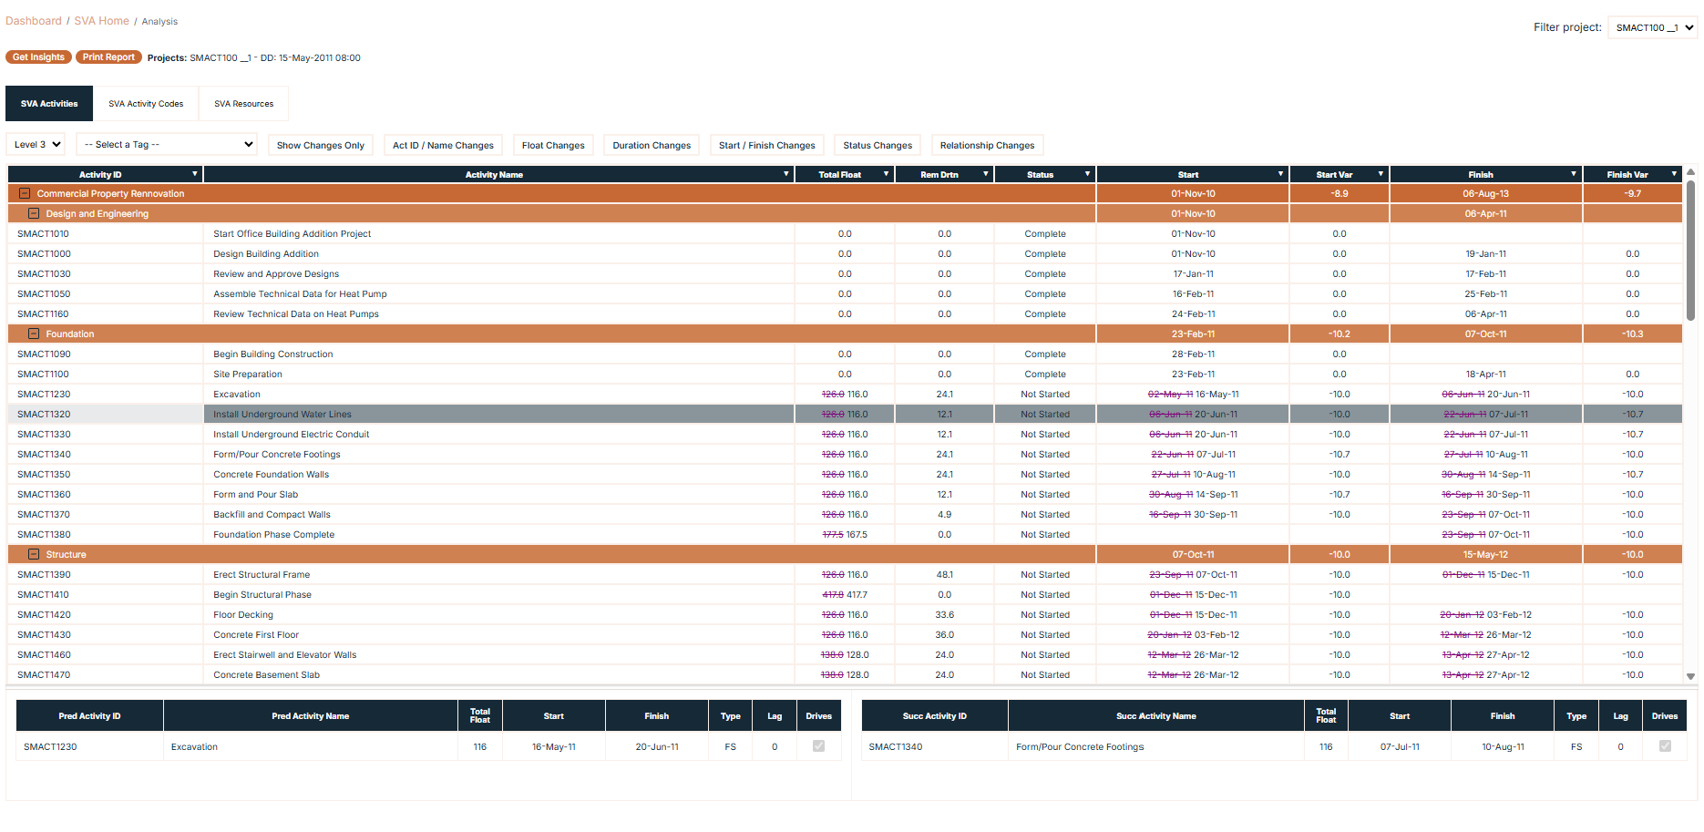
Task: Open the Finish column filter
Action: pos(1573,174)
